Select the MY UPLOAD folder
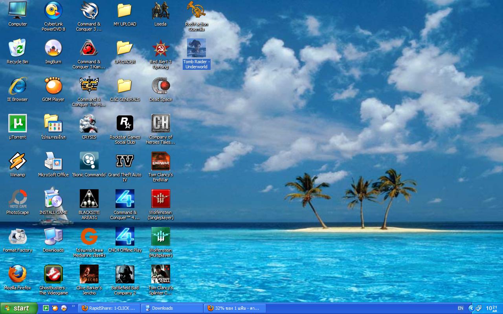This screenshot has height=314, width=503. click(125, 11)
